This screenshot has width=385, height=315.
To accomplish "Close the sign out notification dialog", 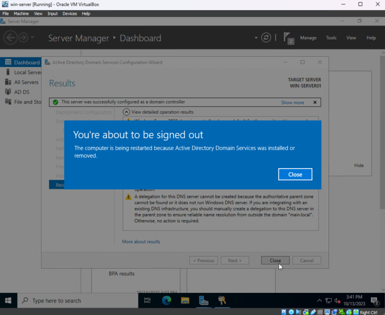I will (295, 174).
